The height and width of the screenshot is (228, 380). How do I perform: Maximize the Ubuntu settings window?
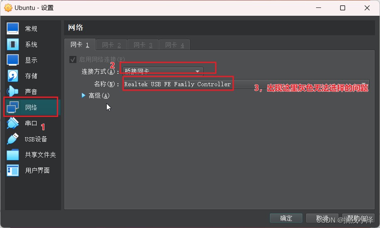coord(343,8)
